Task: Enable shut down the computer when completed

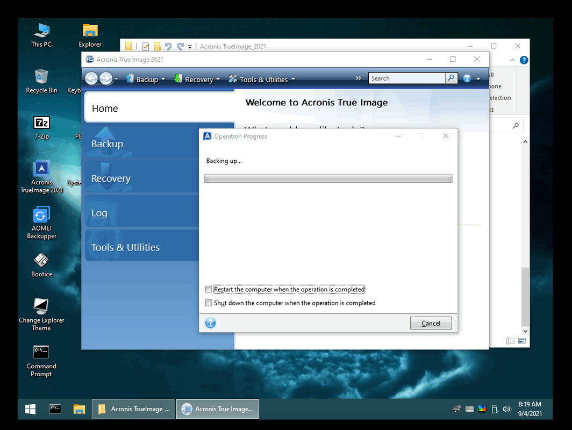Action: (209, 303)
